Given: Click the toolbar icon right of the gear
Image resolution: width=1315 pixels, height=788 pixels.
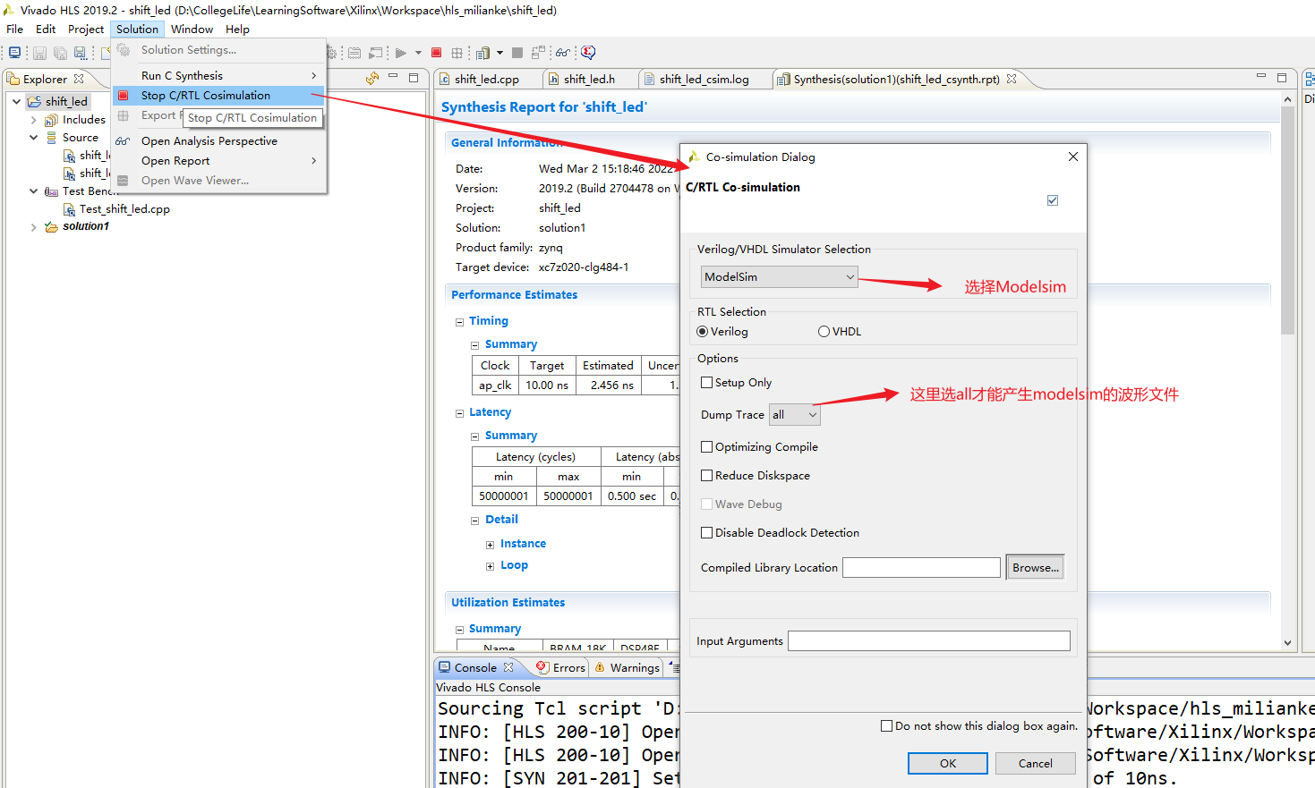Looking at the screenshot, I should (x=354, y=53).
